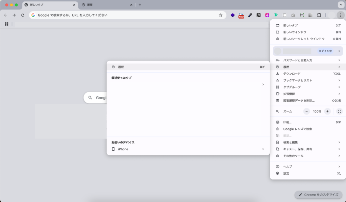The height and width of the screenshot is (202, 346).
Task: Reload the page with the refresh icon
Action: (23, 15)
